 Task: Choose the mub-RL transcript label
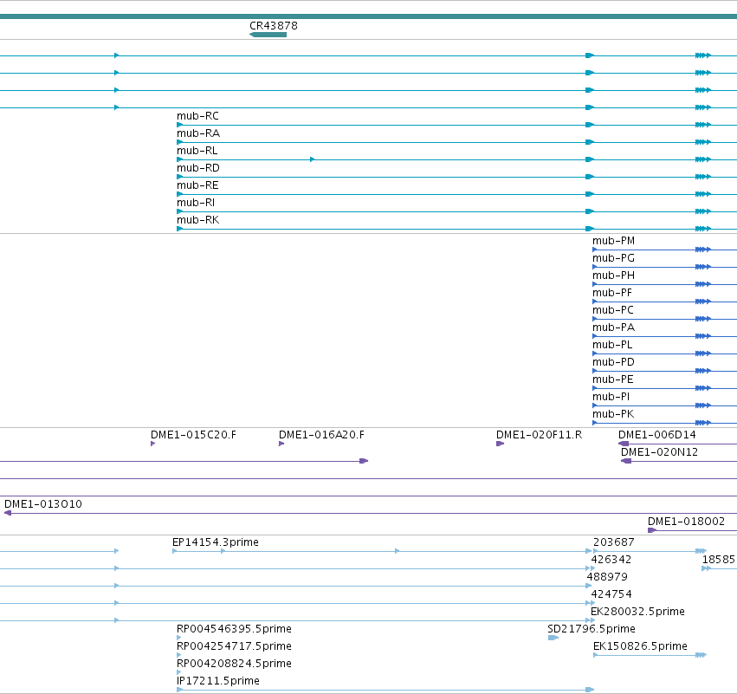click(x=197, y=151)
